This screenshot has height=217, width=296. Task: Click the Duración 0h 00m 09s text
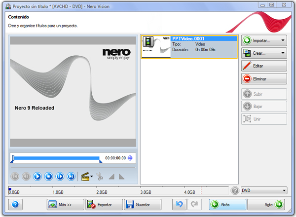pos(194,50)
